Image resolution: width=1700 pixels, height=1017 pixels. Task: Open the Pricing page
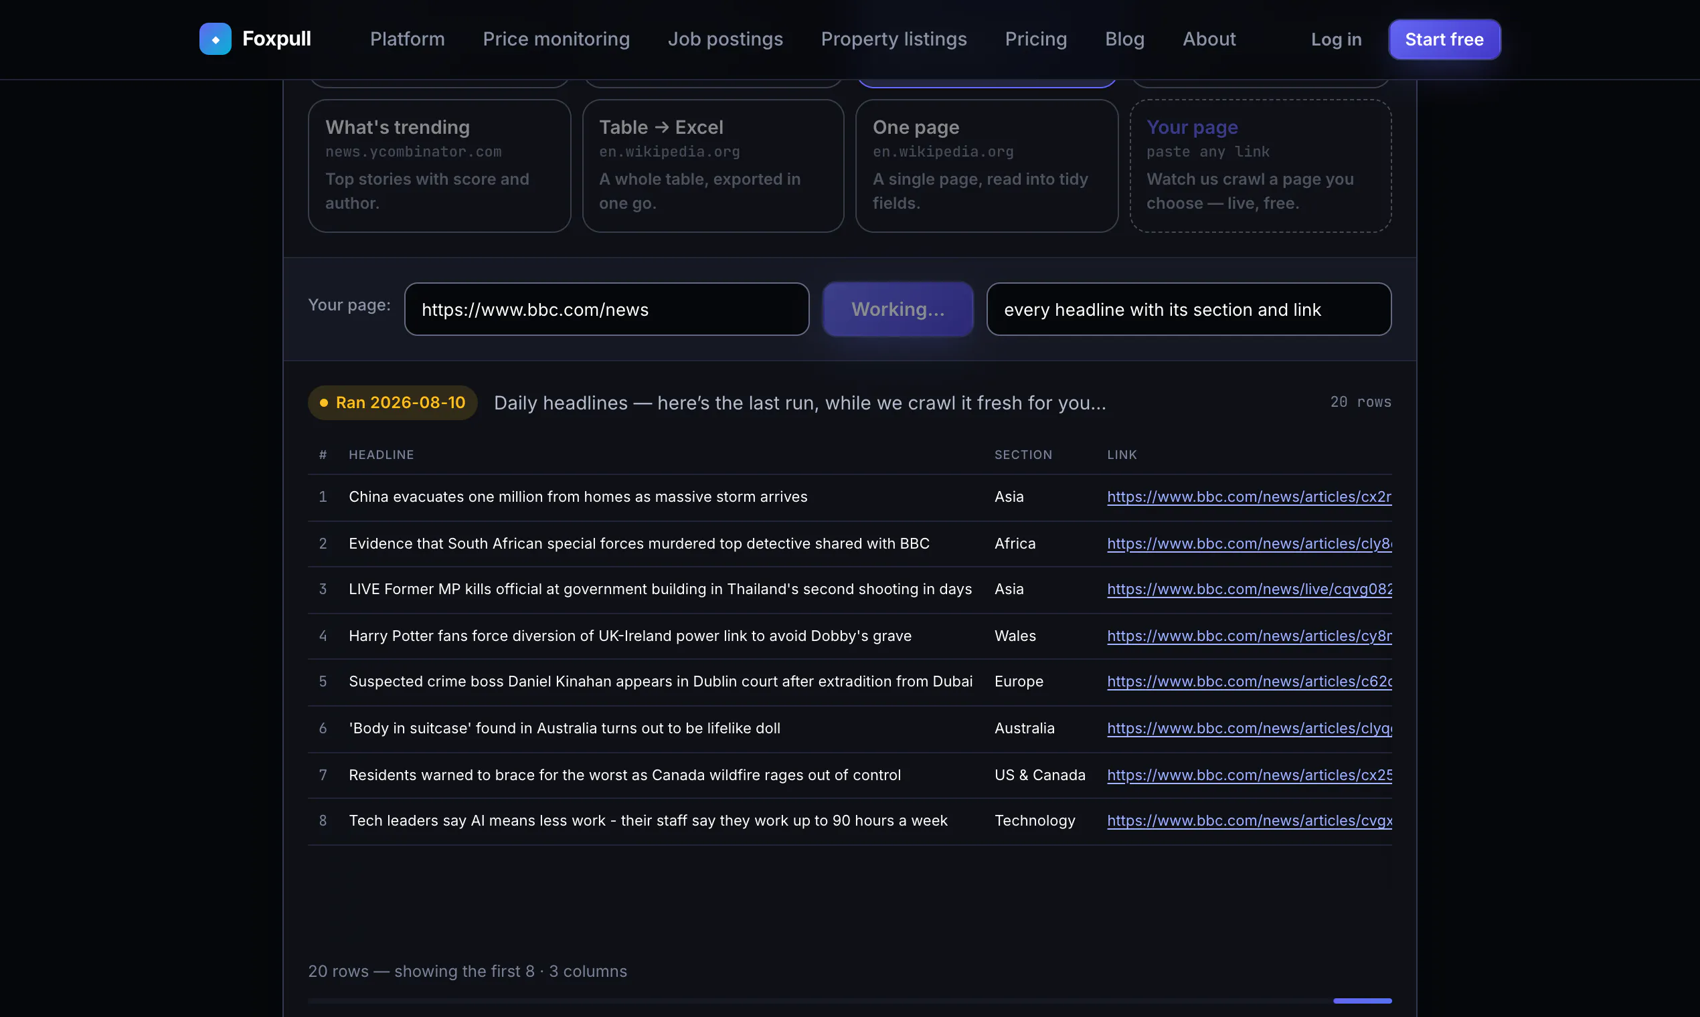(1036, 39)
